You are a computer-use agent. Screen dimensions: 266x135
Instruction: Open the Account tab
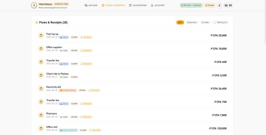(x=158, y=5)
